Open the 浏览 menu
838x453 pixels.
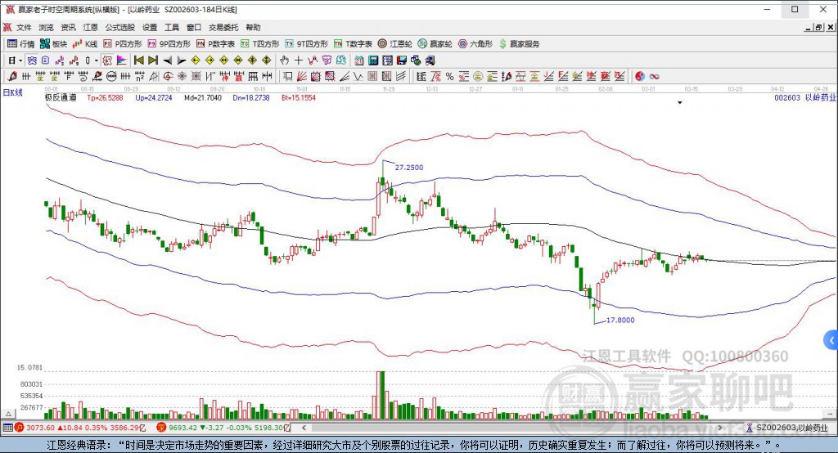(x=46, y=27)
